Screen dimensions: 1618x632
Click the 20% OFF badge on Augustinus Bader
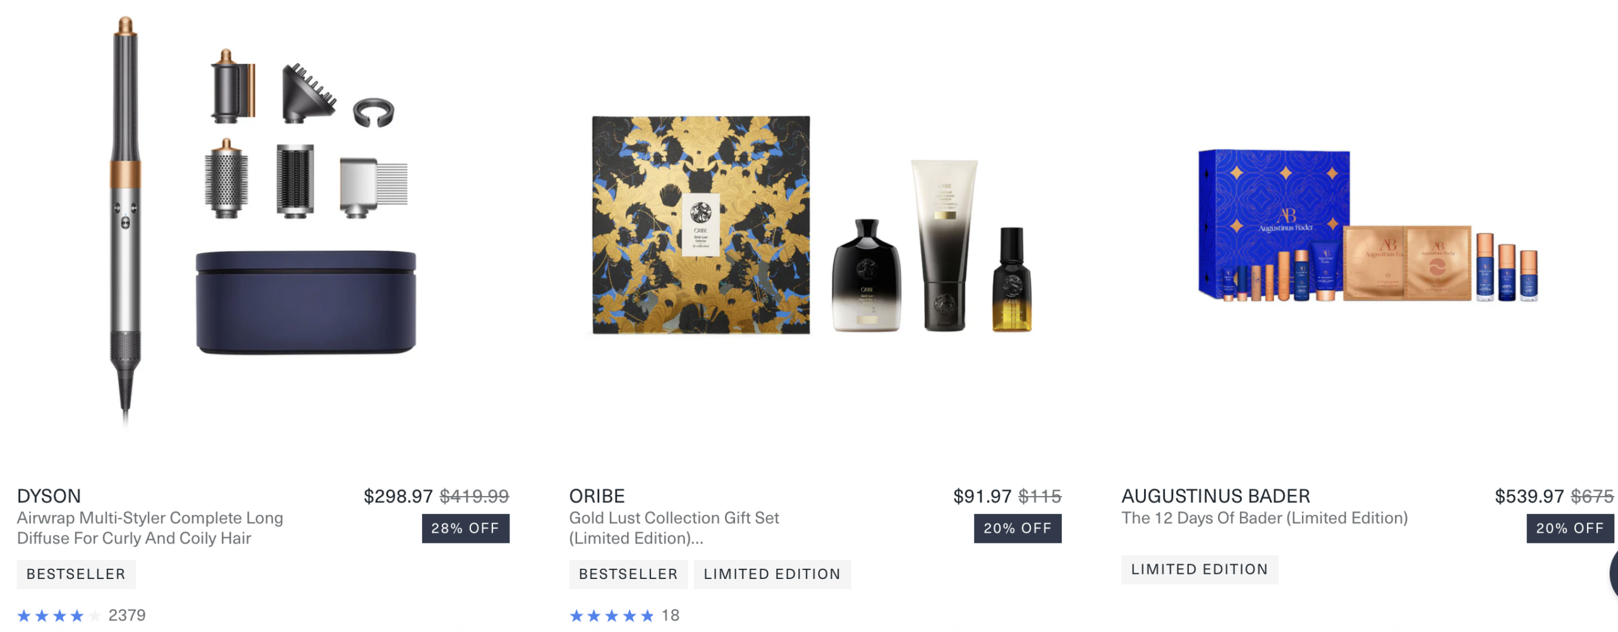pyautogui.click(x=1570, y=528)
